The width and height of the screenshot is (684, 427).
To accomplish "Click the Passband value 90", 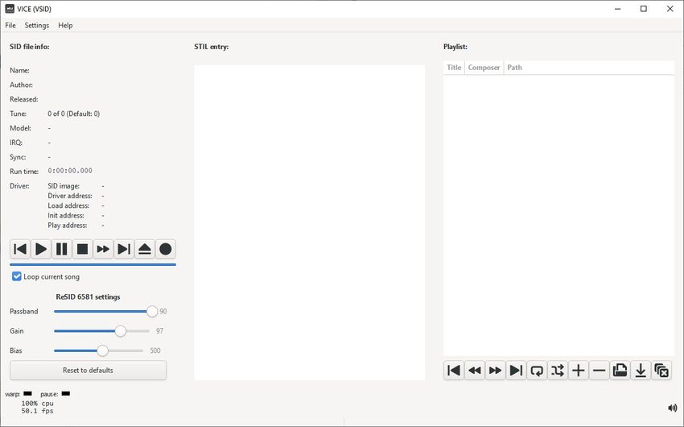I will point(163,311).
